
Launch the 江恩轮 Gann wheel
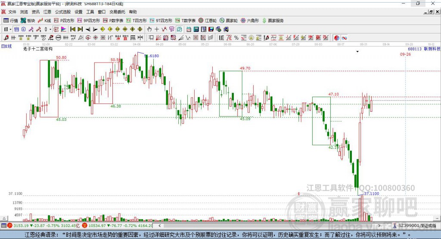click(x=208, y=21)
